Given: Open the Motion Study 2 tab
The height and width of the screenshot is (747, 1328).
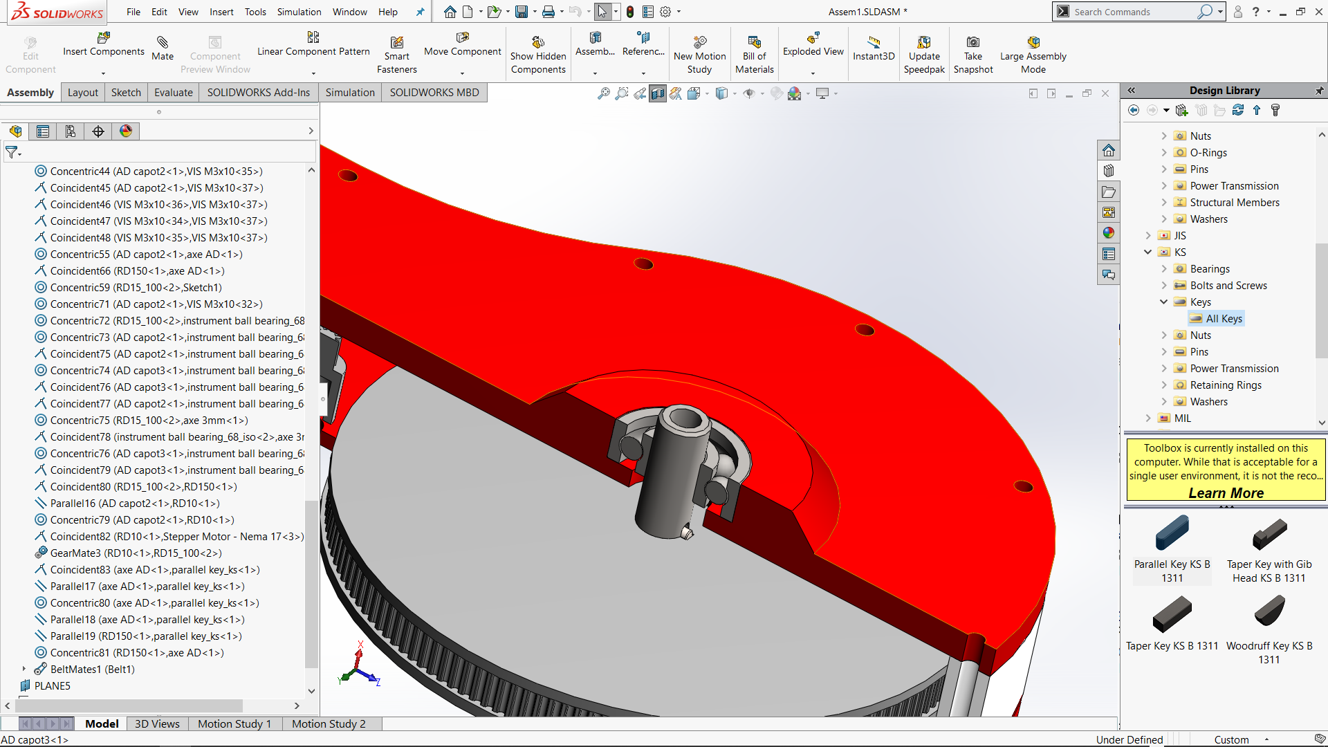Looking at the screenshot, I should (329, 723).
